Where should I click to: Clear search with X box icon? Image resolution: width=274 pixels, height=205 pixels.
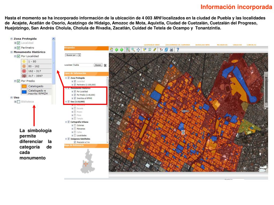(105, 65)
